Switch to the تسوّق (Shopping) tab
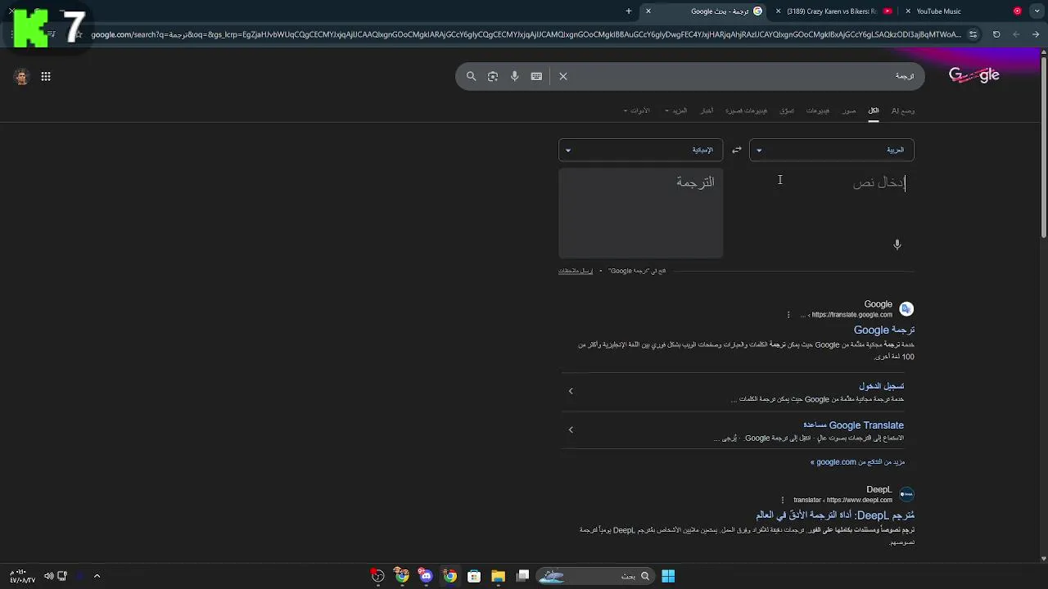This screenshot has height=589, width=1048. click(x=787, y=110)
